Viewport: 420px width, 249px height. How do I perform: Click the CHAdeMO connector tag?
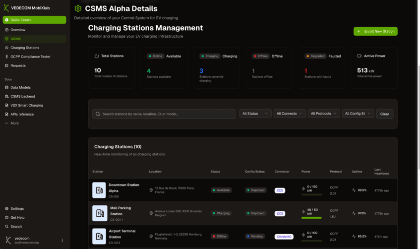coord(284,237)
